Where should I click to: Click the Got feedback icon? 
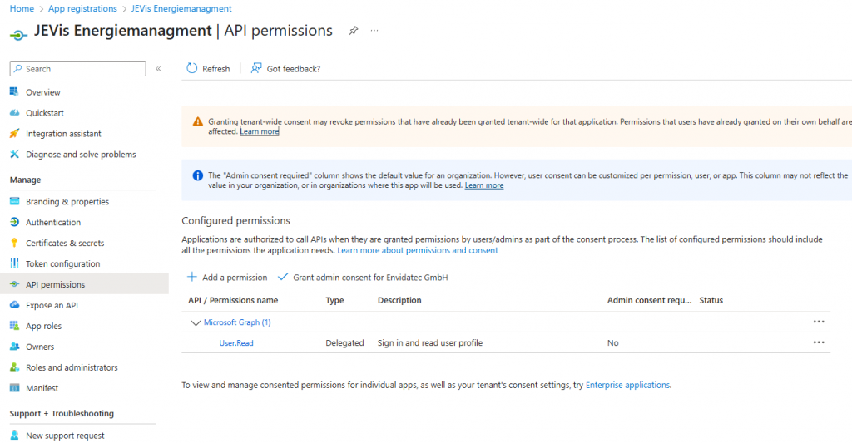click(256, 69)
